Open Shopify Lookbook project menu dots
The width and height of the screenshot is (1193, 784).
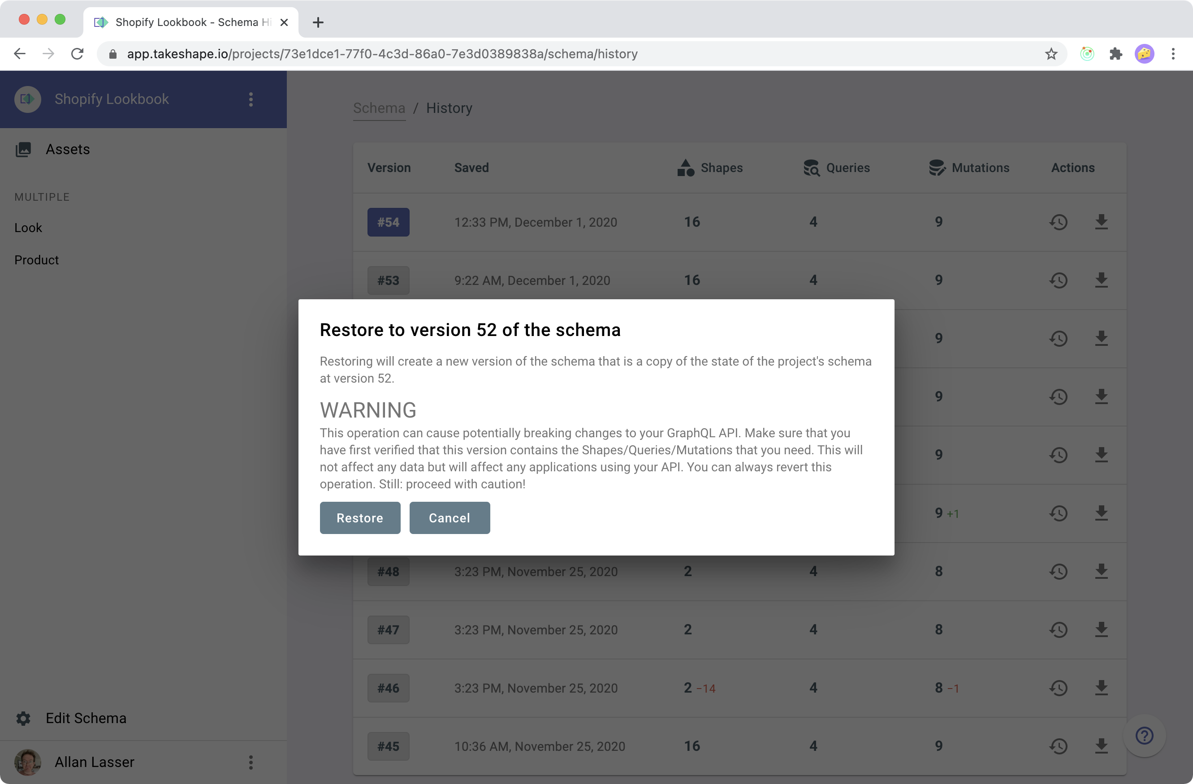click(251, 99)
